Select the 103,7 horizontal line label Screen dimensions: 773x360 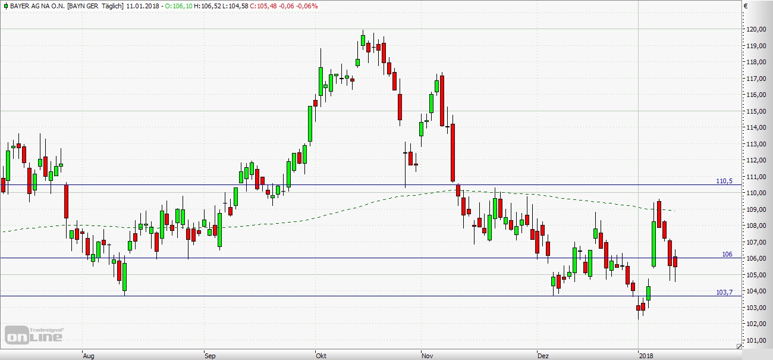point(725,292)
